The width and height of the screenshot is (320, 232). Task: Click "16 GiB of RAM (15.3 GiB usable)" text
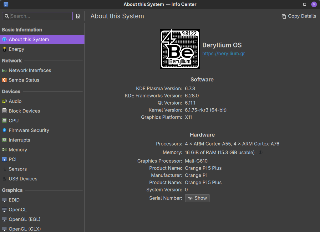coord(220,152)
